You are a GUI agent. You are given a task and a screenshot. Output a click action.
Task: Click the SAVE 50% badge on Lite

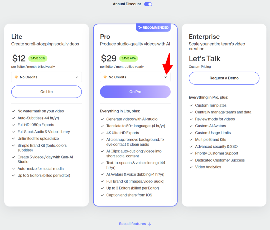38,58
